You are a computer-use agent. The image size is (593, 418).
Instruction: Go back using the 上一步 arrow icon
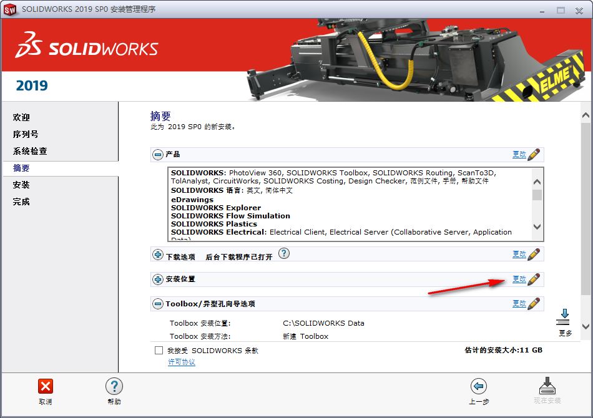(x=479, y=387)
